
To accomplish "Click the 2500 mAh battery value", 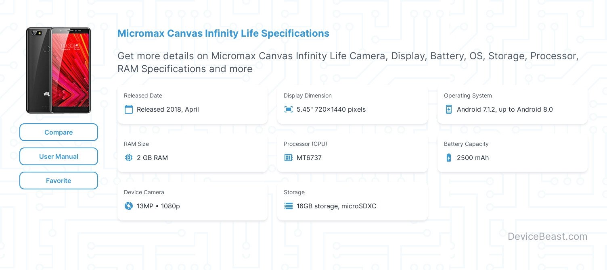I will click(473, 158).
